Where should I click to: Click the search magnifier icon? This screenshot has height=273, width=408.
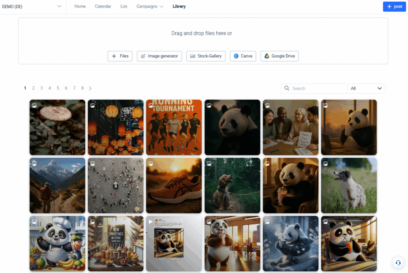tap(287, 88)
